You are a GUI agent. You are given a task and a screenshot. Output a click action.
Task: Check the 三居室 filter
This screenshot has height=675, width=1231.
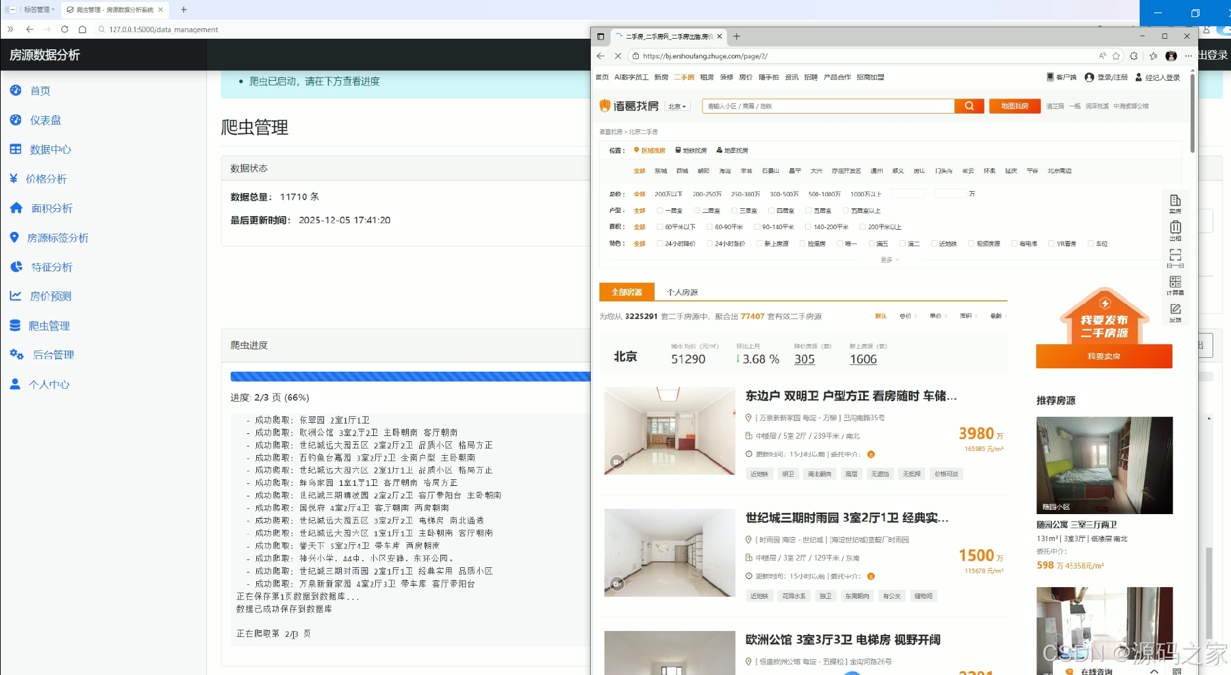click(x=734, y=211)
